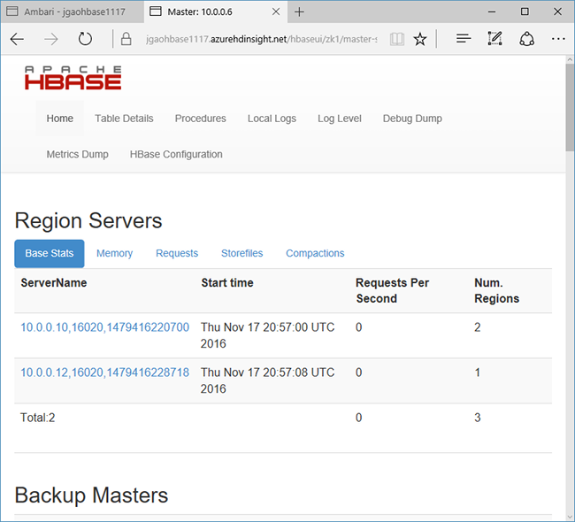Click the Region Servers heading

[88, 220]
